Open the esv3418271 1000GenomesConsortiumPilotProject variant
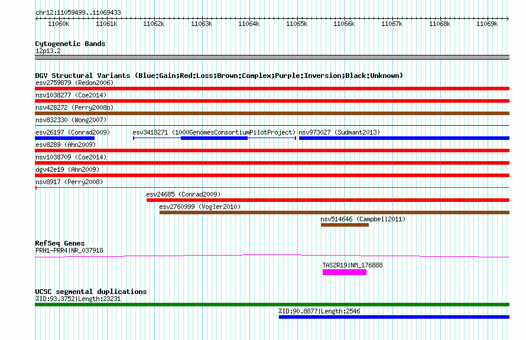The image size is (526, 340). point(215,138)
